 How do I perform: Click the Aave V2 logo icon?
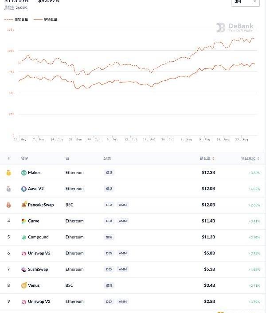coord(24,189)
